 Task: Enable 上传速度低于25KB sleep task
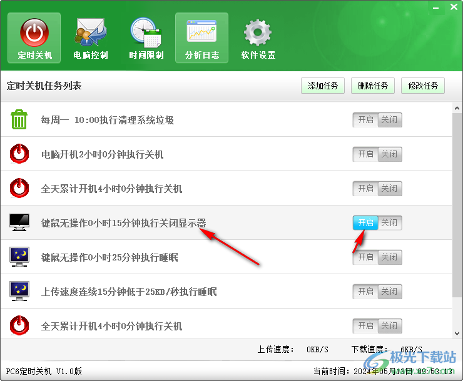pyautogui.click(x=365, y=292)
